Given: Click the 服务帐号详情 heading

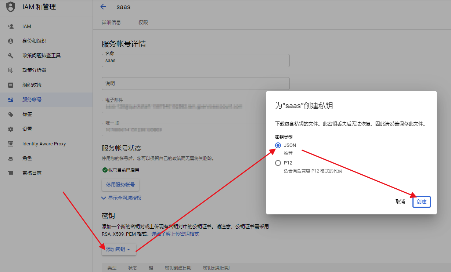Looking at the screenshot, I should click(124, 44).
